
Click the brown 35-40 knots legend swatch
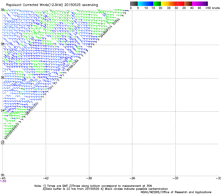tap(188, 4)
